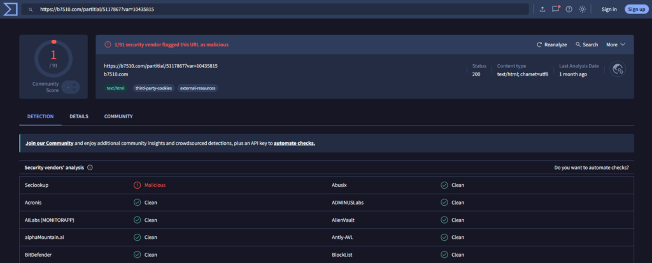Click the external-resources tag
This screenshot has height=263, width=652.
[x=197, y=88]
